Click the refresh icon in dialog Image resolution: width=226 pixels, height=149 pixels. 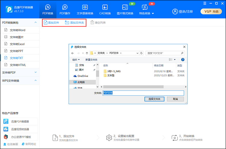(141, 53)
